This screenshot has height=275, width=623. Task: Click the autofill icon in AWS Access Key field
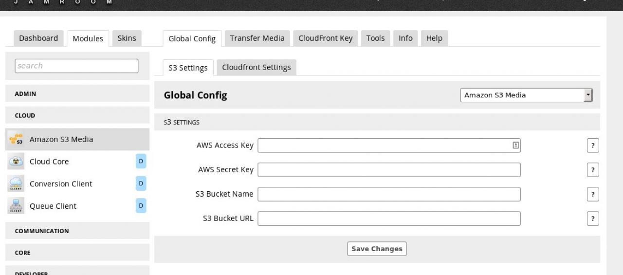(515, 145)
